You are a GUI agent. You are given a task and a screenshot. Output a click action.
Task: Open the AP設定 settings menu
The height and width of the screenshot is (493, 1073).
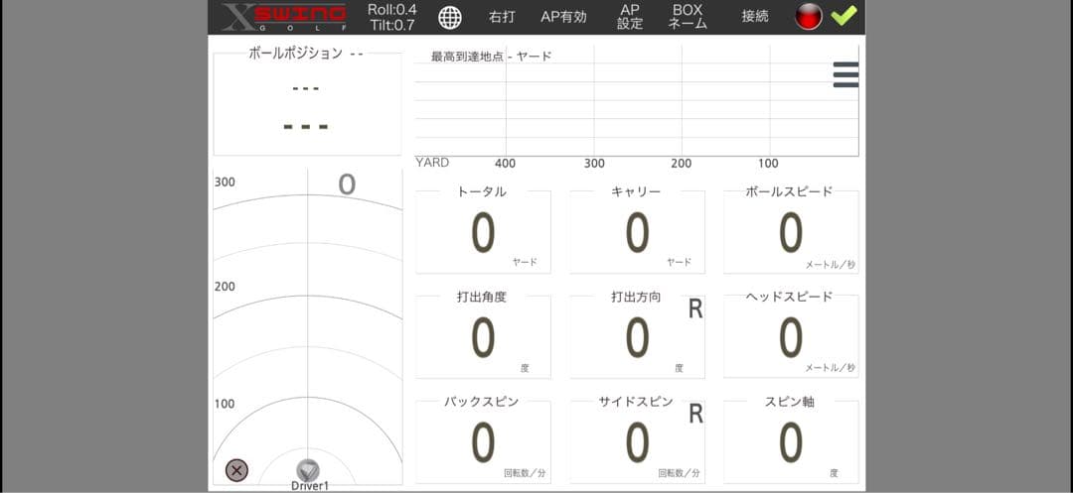point(630,17)
